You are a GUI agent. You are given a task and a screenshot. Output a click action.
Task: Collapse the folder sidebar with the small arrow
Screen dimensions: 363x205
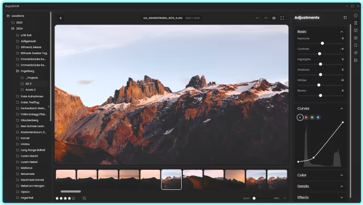coord(49,106)
